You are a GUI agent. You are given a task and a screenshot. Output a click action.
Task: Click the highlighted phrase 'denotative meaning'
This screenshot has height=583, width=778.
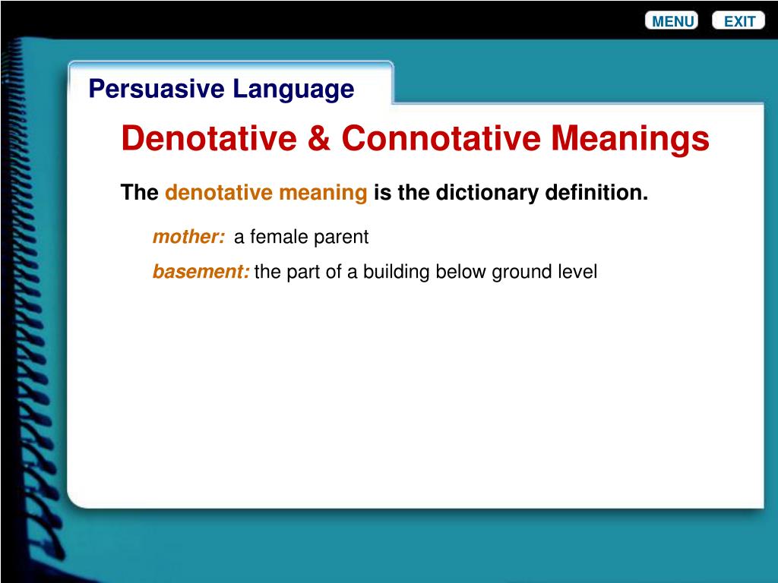[266, 192]
